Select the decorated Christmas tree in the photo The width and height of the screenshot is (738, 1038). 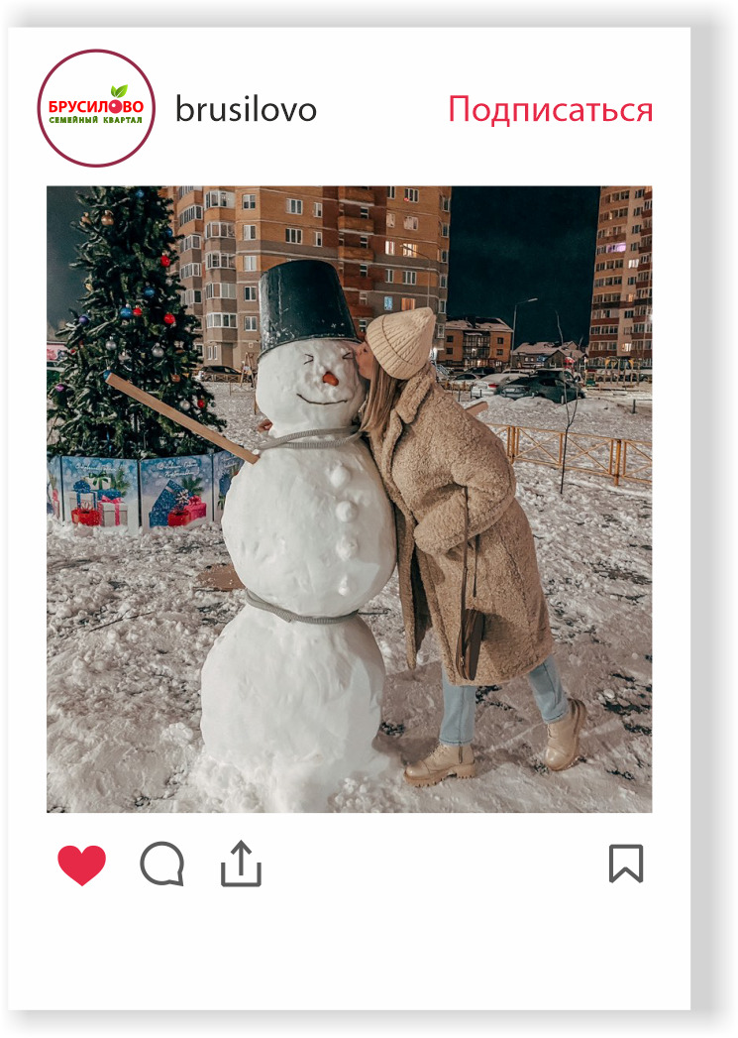click(x=133, y=324)
